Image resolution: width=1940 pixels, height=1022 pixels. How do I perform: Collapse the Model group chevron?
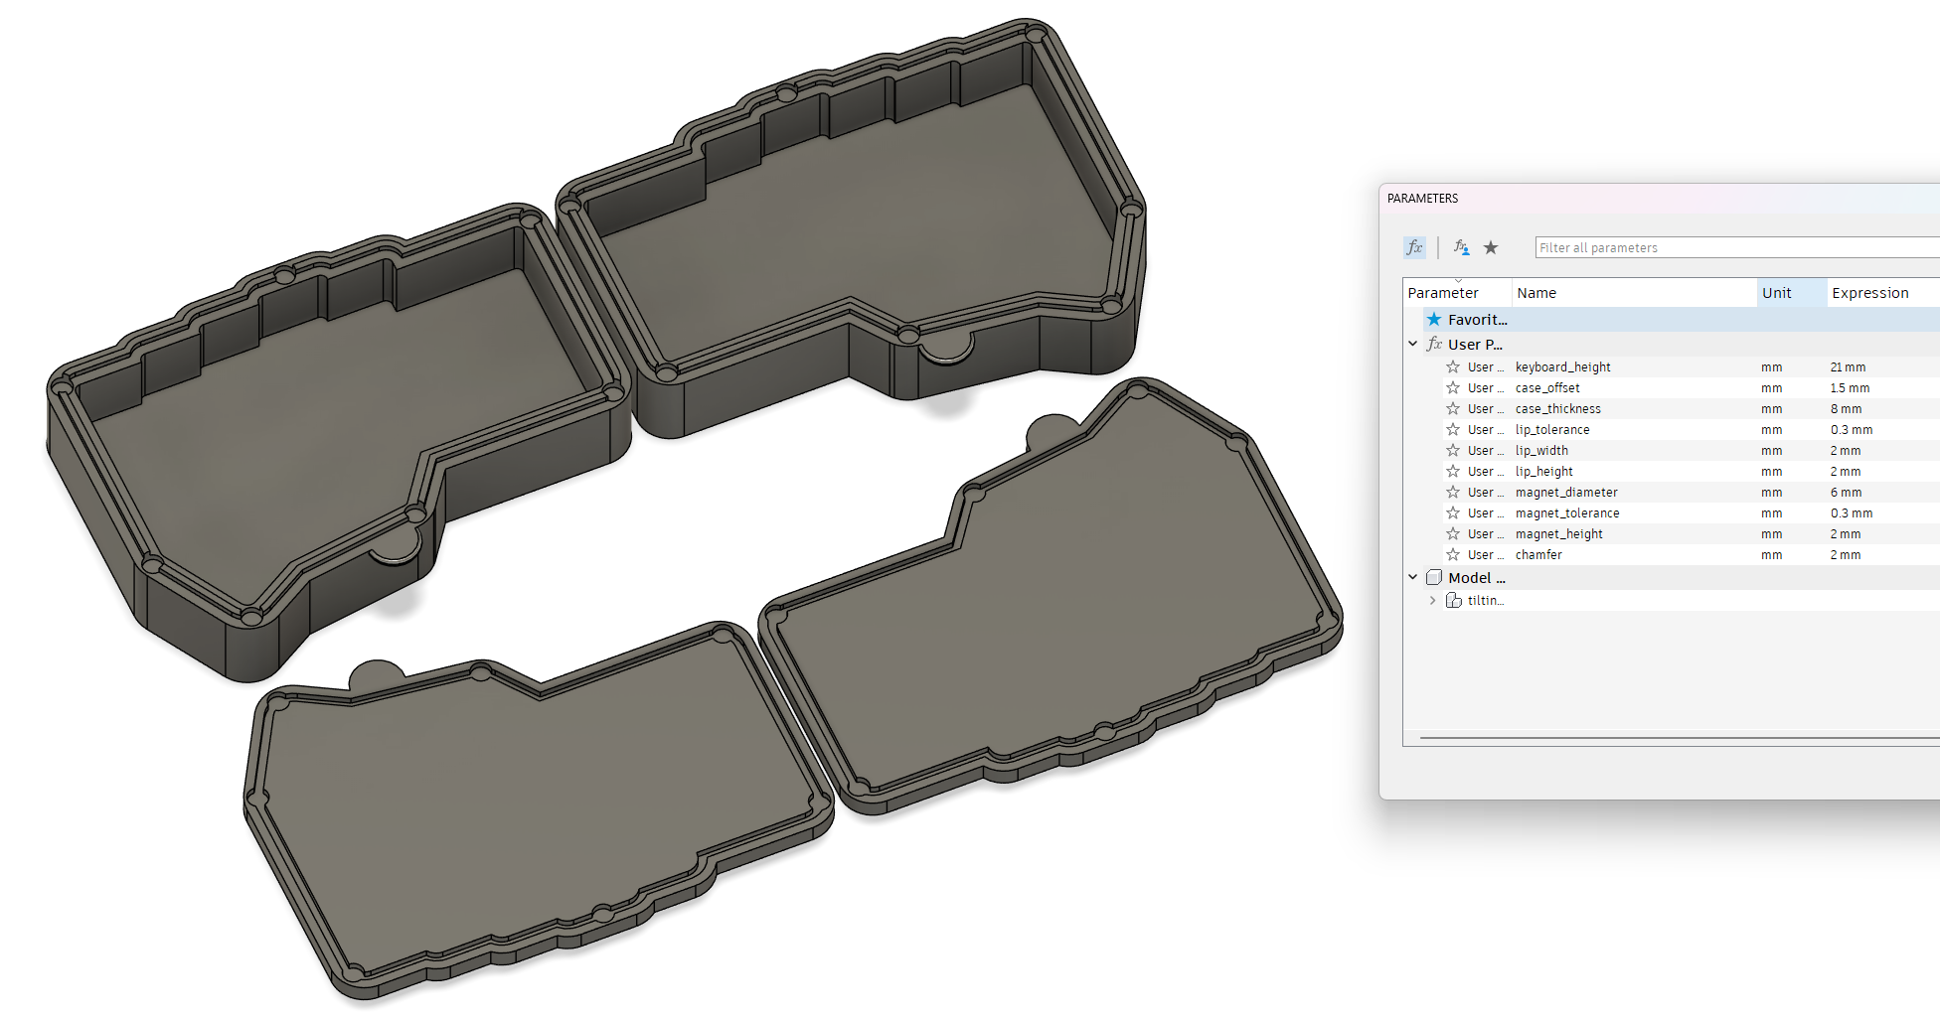point(1413,577)
